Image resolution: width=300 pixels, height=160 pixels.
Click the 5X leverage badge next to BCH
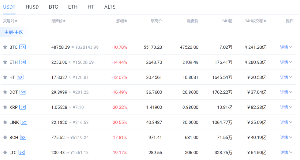pyautogui.click(x=23, y=138)
